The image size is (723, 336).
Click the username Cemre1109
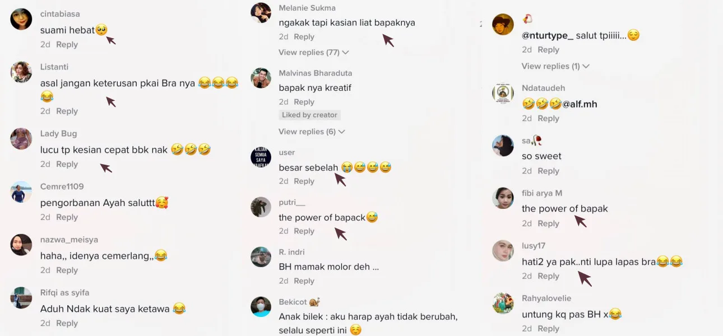[x=62, y=186]
